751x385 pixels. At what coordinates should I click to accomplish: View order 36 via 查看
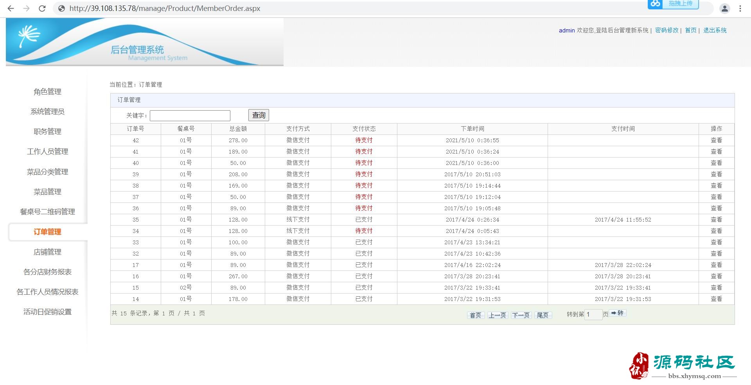point(716,208)
